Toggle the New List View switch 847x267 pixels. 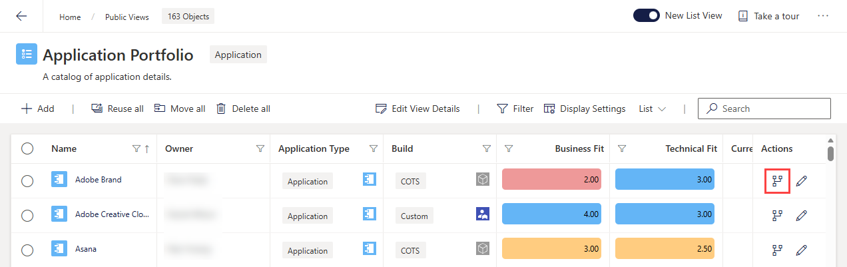coord(646,15)
